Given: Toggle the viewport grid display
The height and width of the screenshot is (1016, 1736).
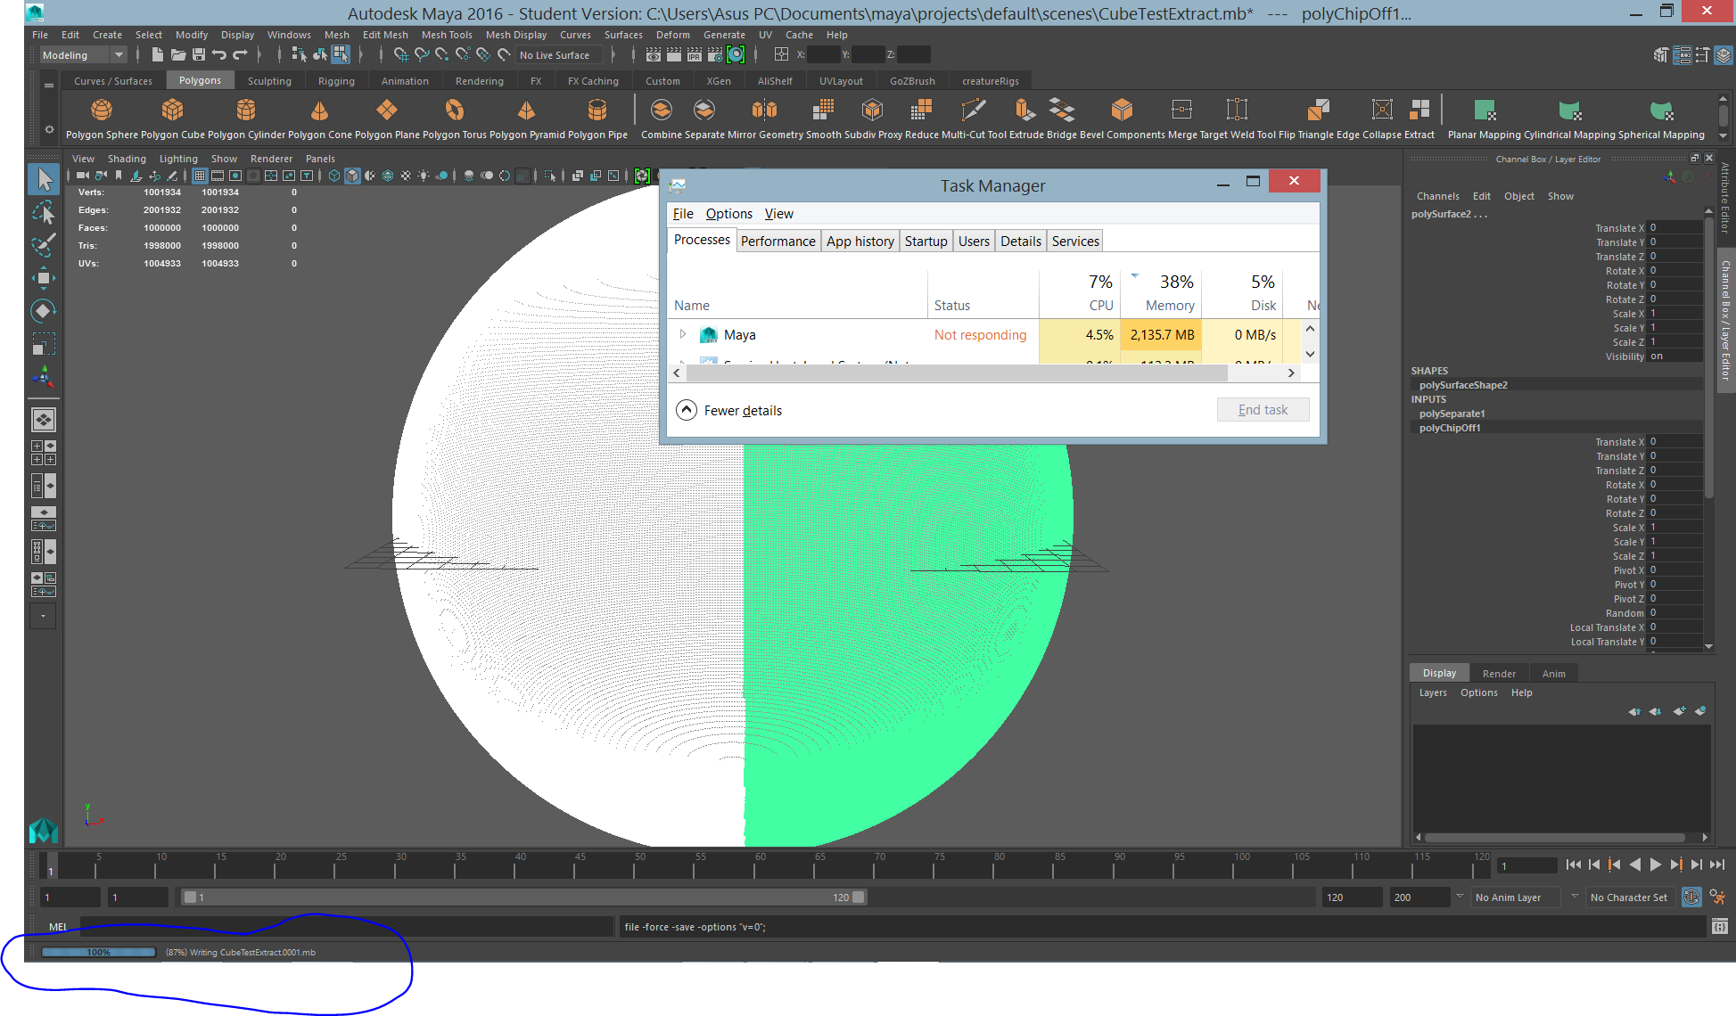Looking at the screenshot, I should [x=200, y=176].
